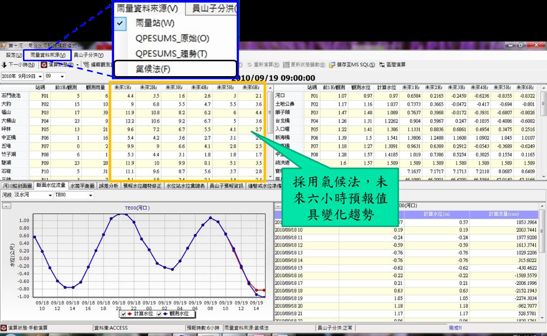Viewport: 547px width, 336px height.
Task: Click the red 演算狀態 toolbar icon
Action: (44, 65)
